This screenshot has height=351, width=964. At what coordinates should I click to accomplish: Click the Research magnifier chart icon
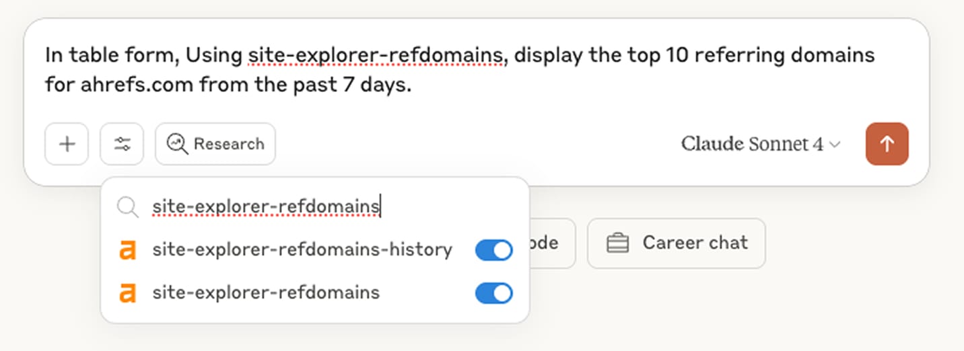pos(177,144)
